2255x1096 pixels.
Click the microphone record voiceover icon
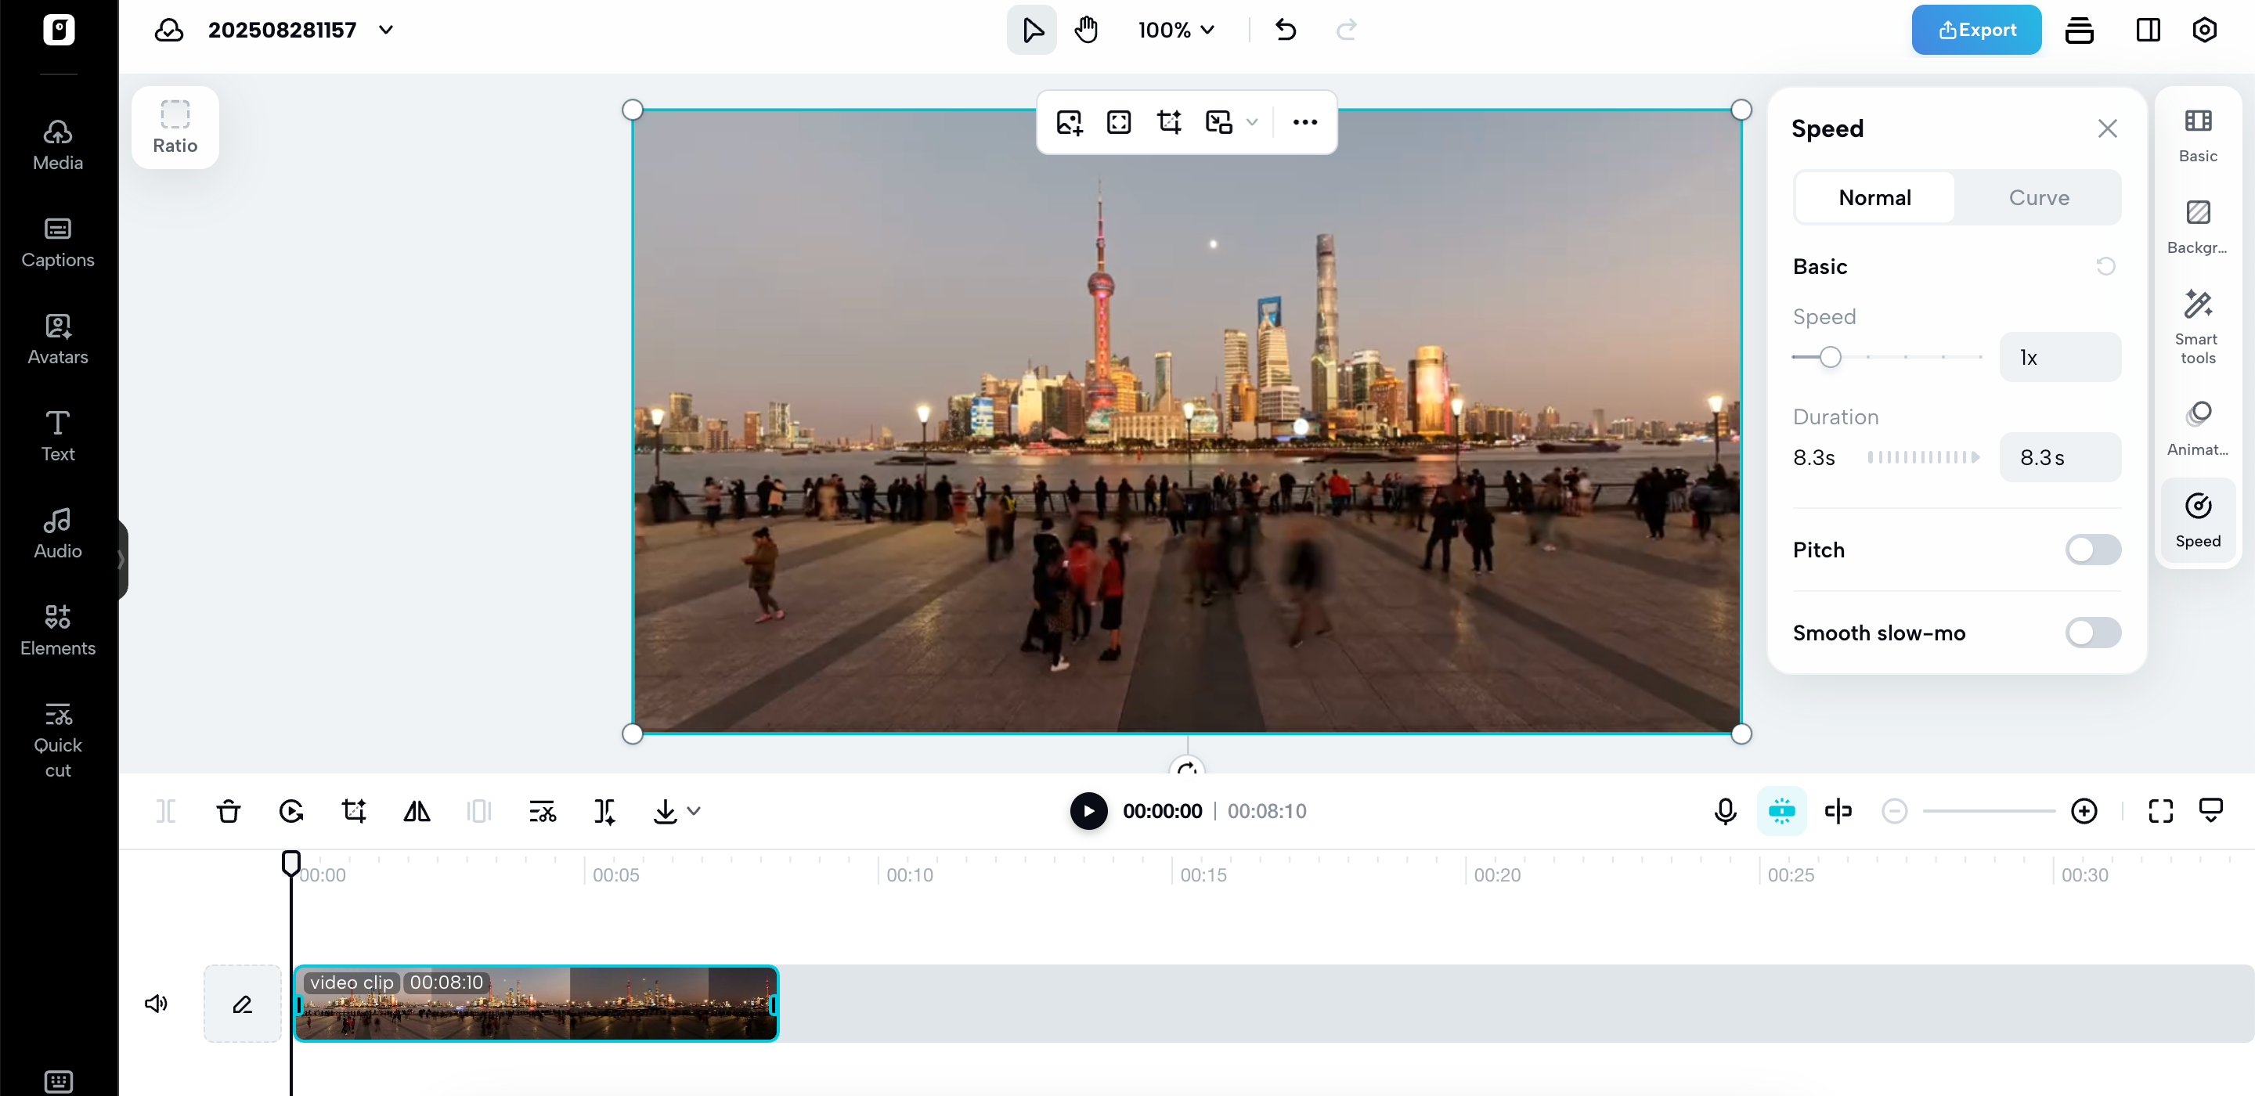[x=1724, y=812]
